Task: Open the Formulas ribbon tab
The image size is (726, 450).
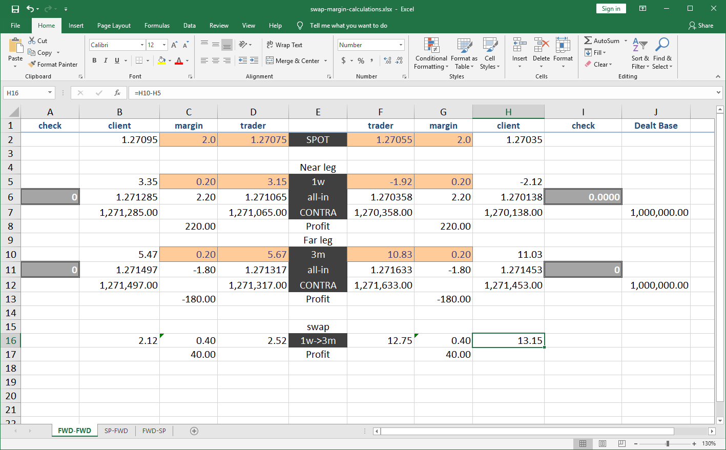Action: (x=157, y=26)
